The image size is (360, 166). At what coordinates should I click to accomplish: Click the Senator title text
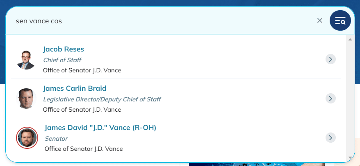(56, 139)
